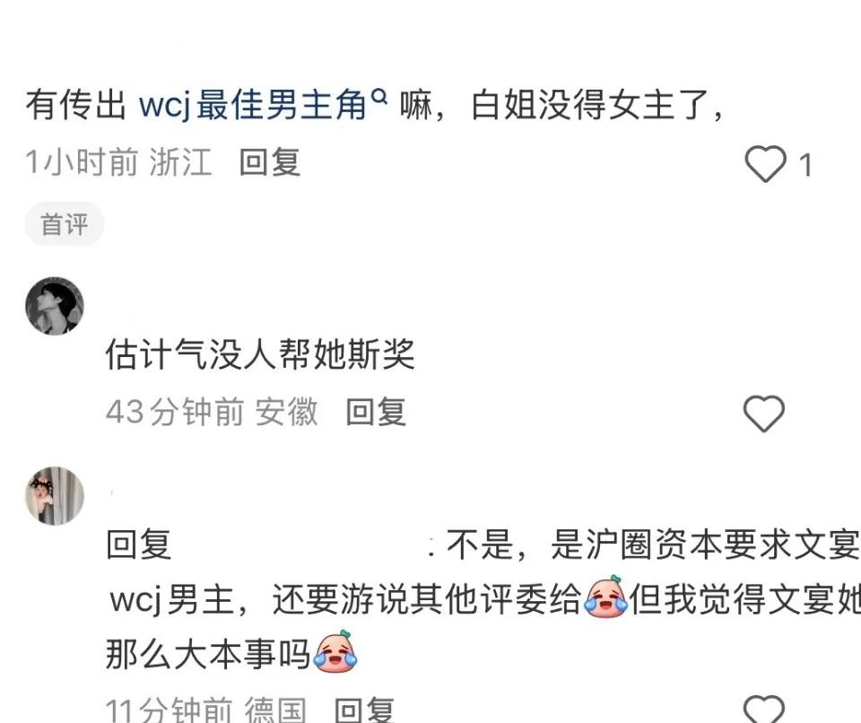Reply to the 11分钟前 德国 comment
Image resolution: width=861 pixels, height=723 pixels.
pyautogui.click(x=365, y=710)
